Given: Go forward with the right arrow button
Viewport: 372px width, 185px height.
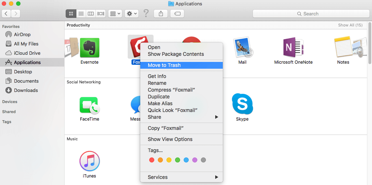Looking at the screenshot, I should pos(16,14).
